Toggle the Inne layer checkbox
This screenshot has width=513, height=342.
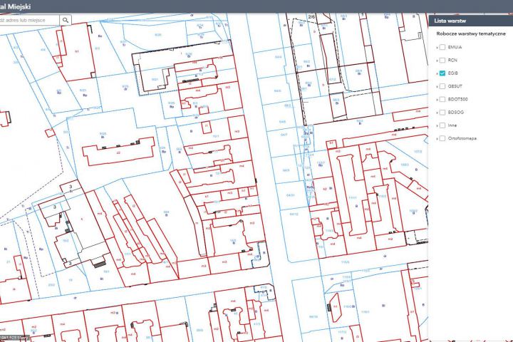click(442, 125)
